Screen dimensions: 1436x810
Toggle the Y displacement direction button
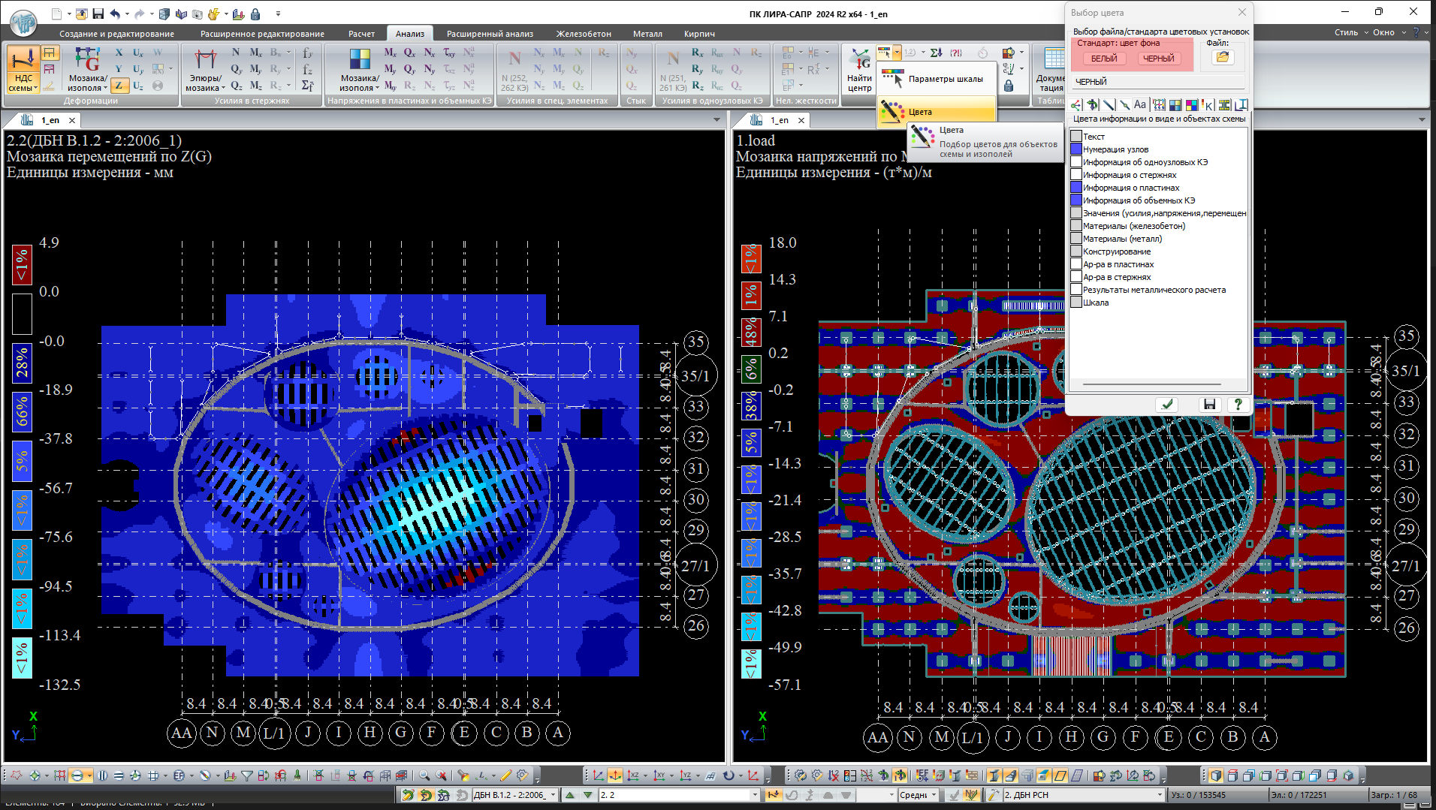coord(119,69)
